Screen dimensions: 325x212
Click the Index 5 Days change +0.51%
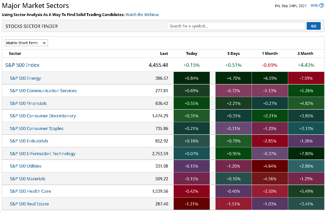(x=234, y=65)
